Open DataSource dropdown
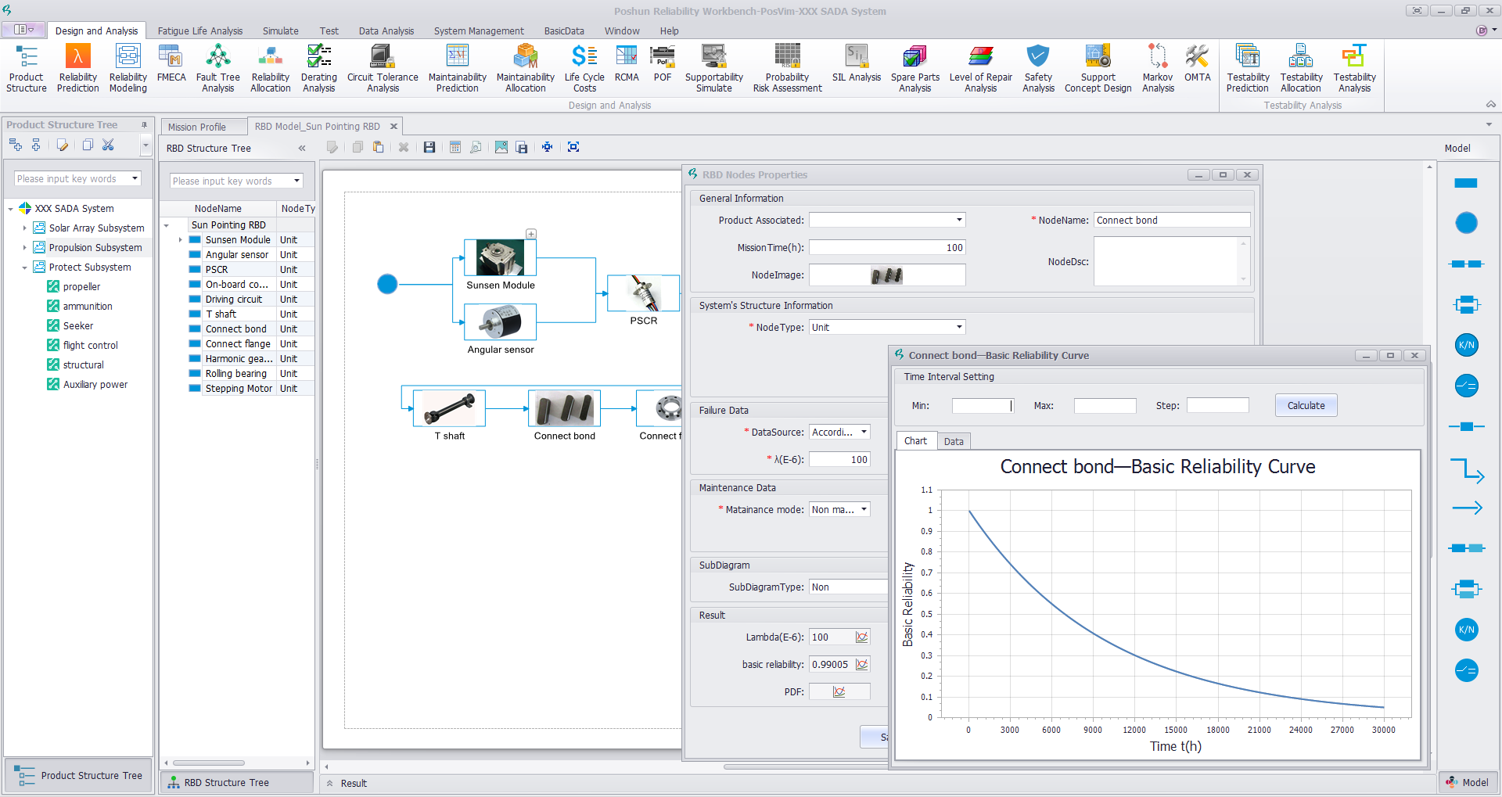1502x797 pixels. (x=864, y=433)
